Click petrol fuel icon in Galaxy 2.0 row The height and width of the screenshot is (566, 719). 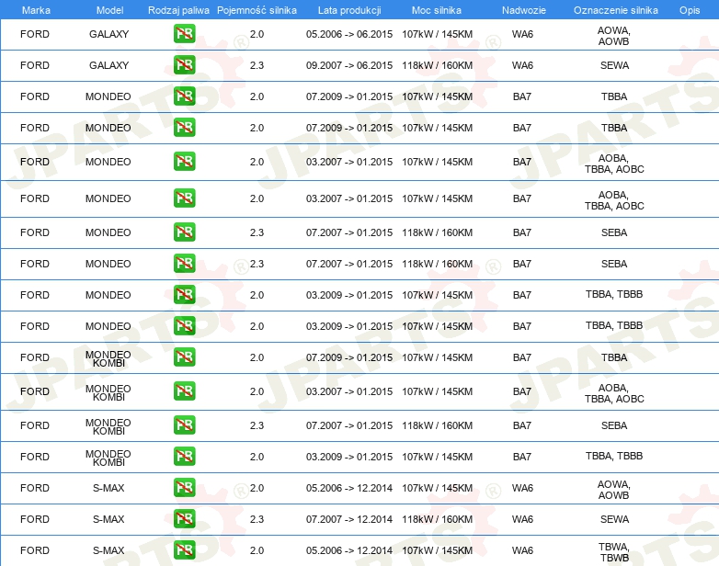point(184,34)
